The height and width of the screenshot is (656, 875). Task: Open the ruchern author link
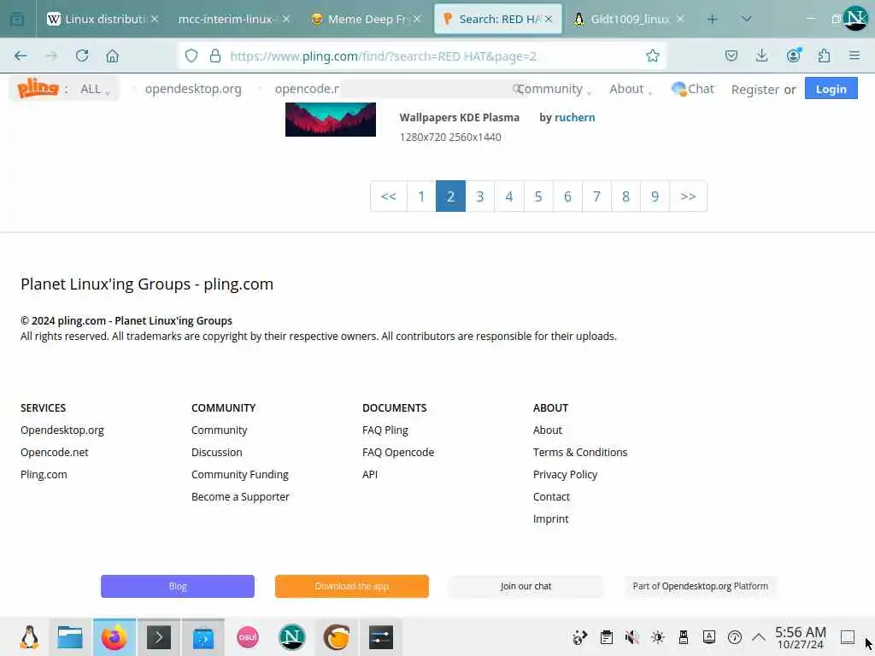click(575, 117)
